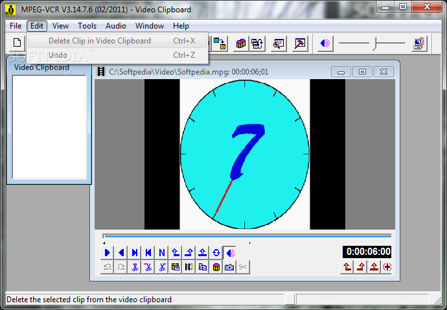Viewport: 447px width, 310px height.
Task: Click the Video Clipboard panel title
Action: click(41, 67)
